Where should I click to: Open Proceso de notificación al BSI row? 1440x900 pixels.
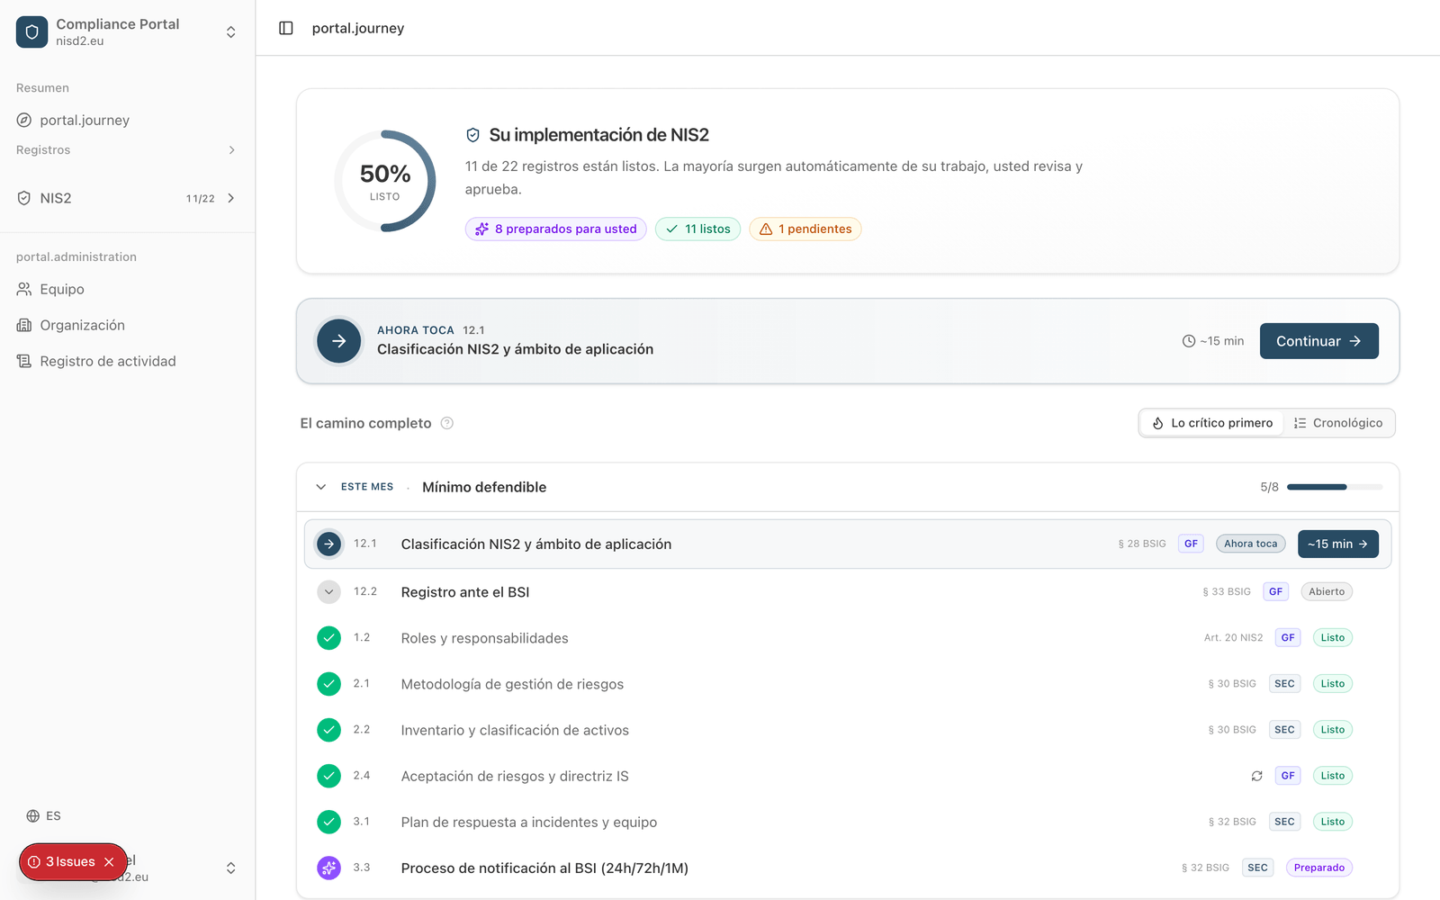(x=848, y=868)
